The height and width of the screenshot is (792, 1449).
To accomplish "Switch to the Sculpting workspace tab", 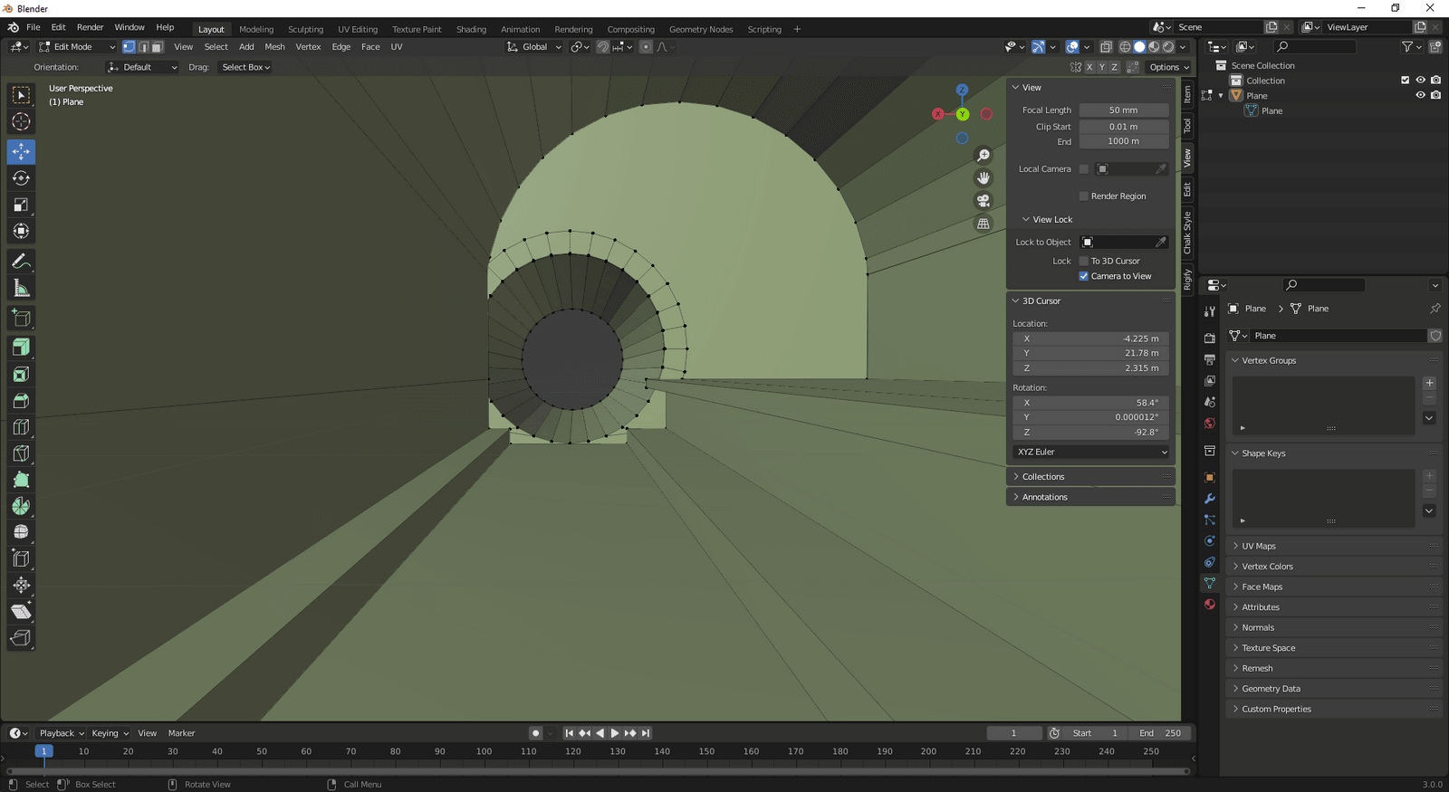I will click(x=305, y=29).
